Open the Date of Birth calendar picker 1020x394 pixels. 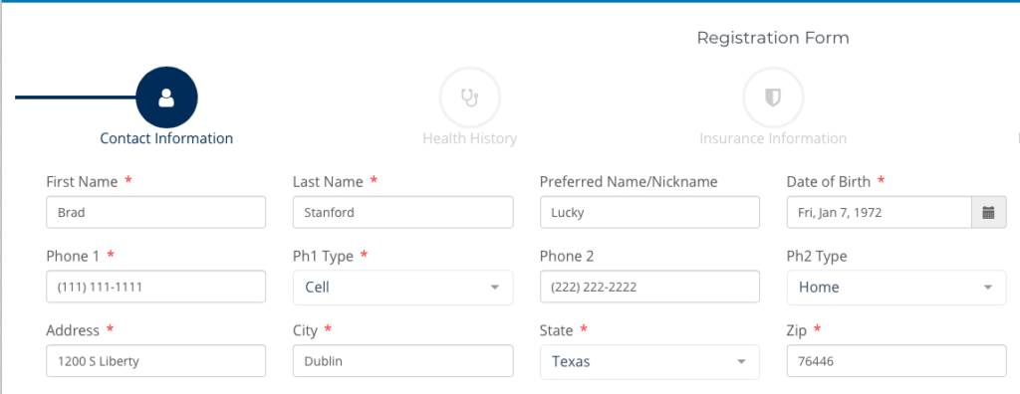989,213
